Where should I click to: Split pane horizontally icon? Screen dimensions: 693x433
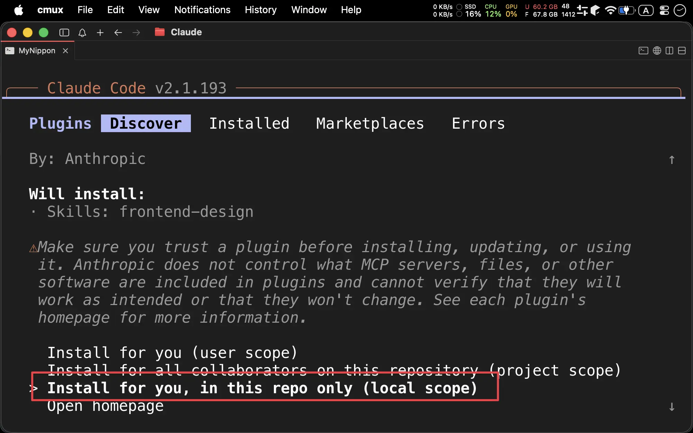click(x=682, y=51)
